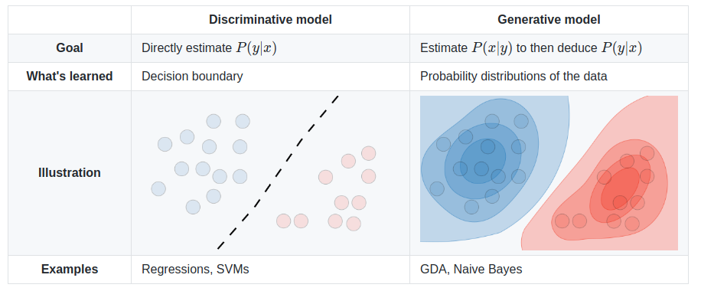The height and width of the screenshot is (291, 701).
Task: Click the 'GDA, Naive Bayes' cell text
Action: click(471, 269)
